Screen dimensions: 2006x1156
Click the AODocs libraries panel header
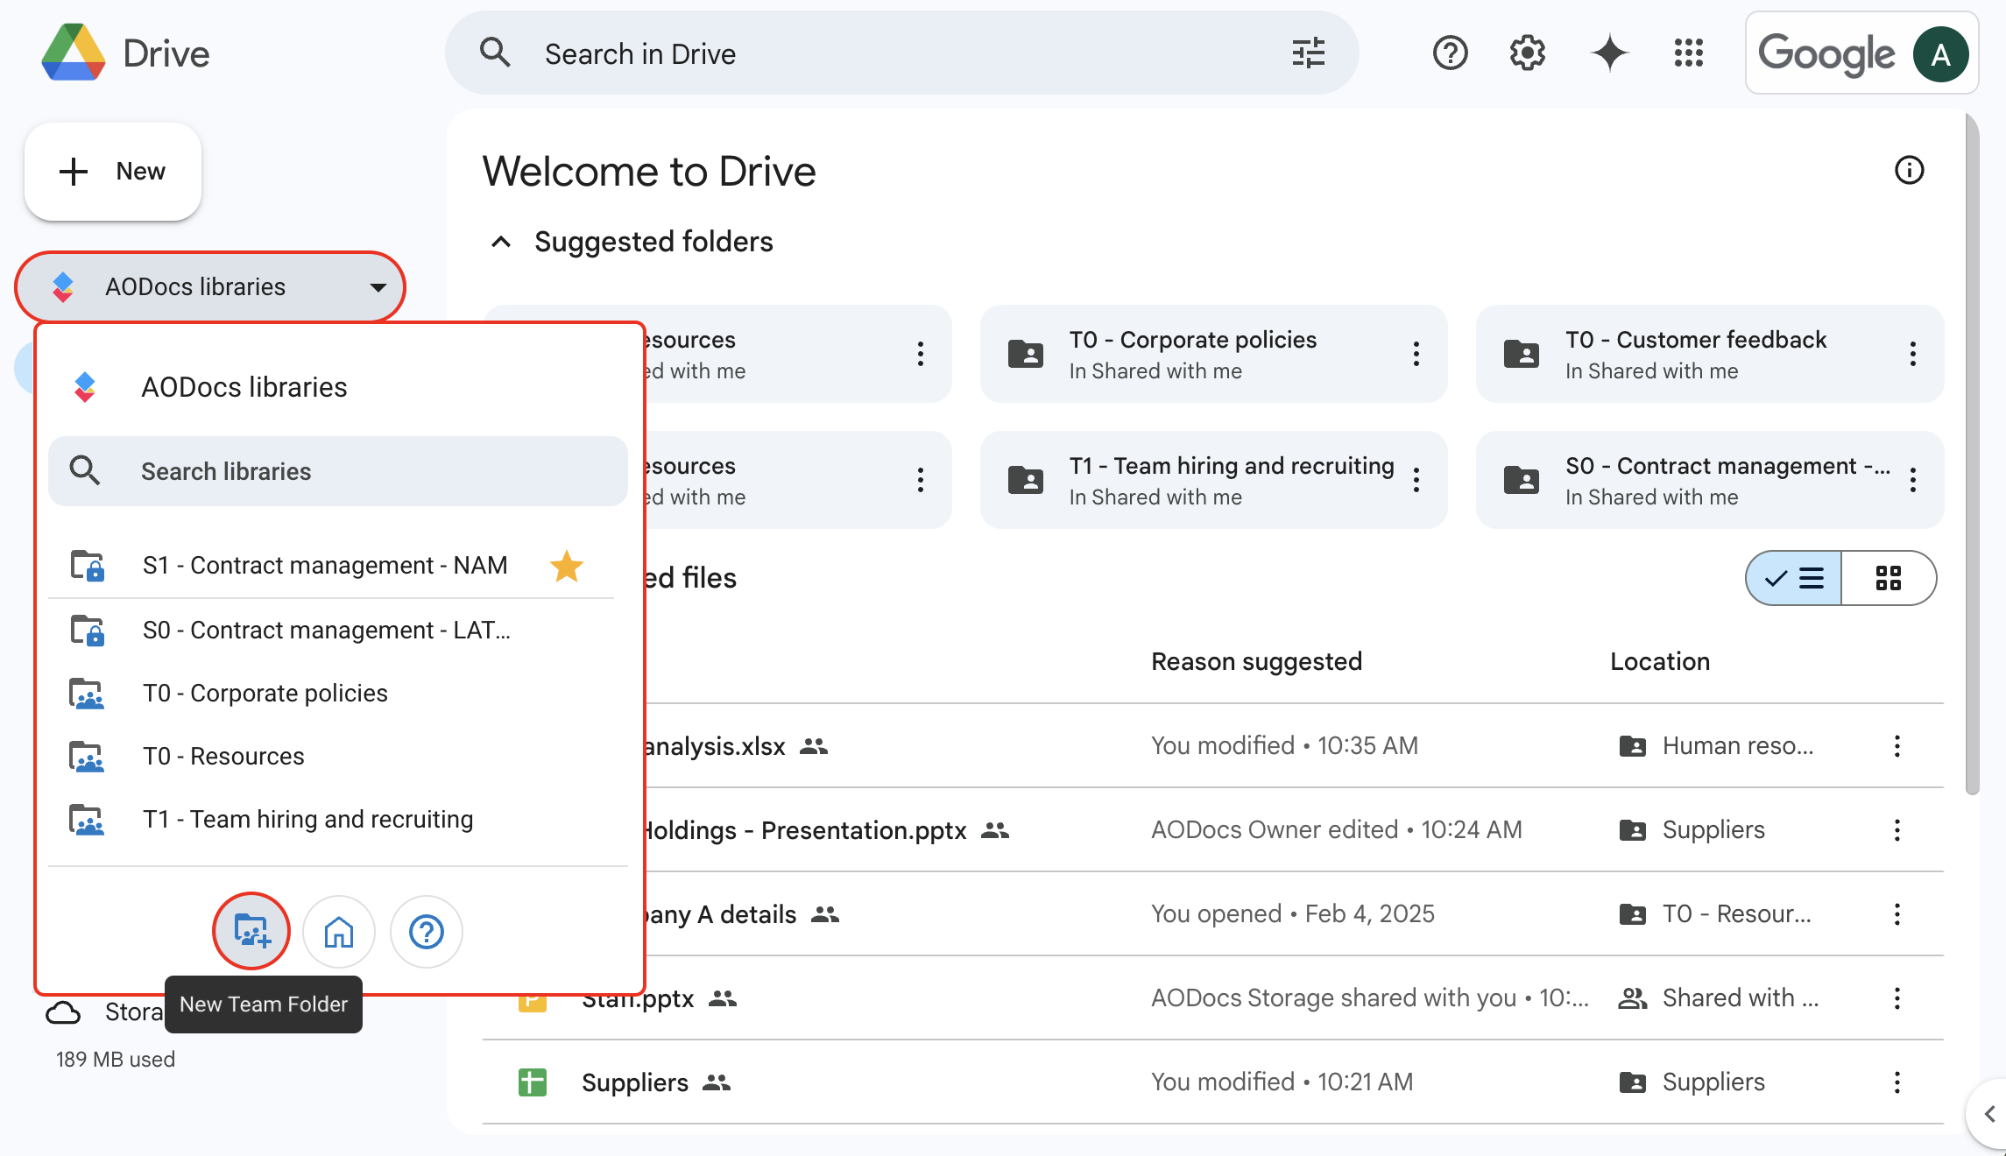tap(244, 387)
